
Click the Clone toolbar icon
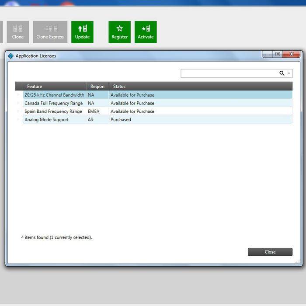(x=18, y=29)
